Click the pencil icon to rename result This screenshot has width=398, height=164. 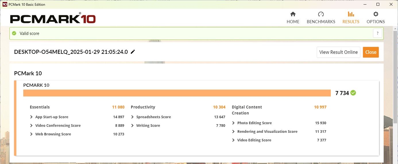coord(133,52)
